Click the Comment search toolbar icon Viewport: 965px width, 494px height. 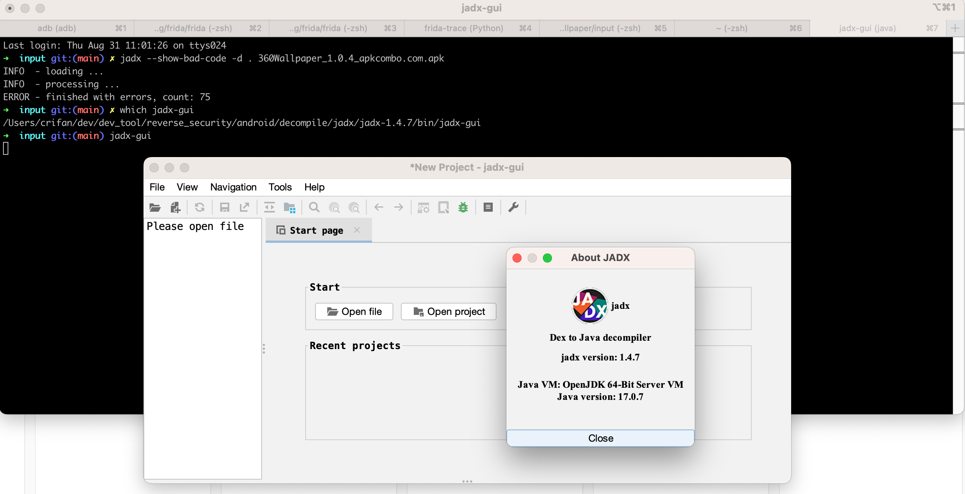(354, 208)
